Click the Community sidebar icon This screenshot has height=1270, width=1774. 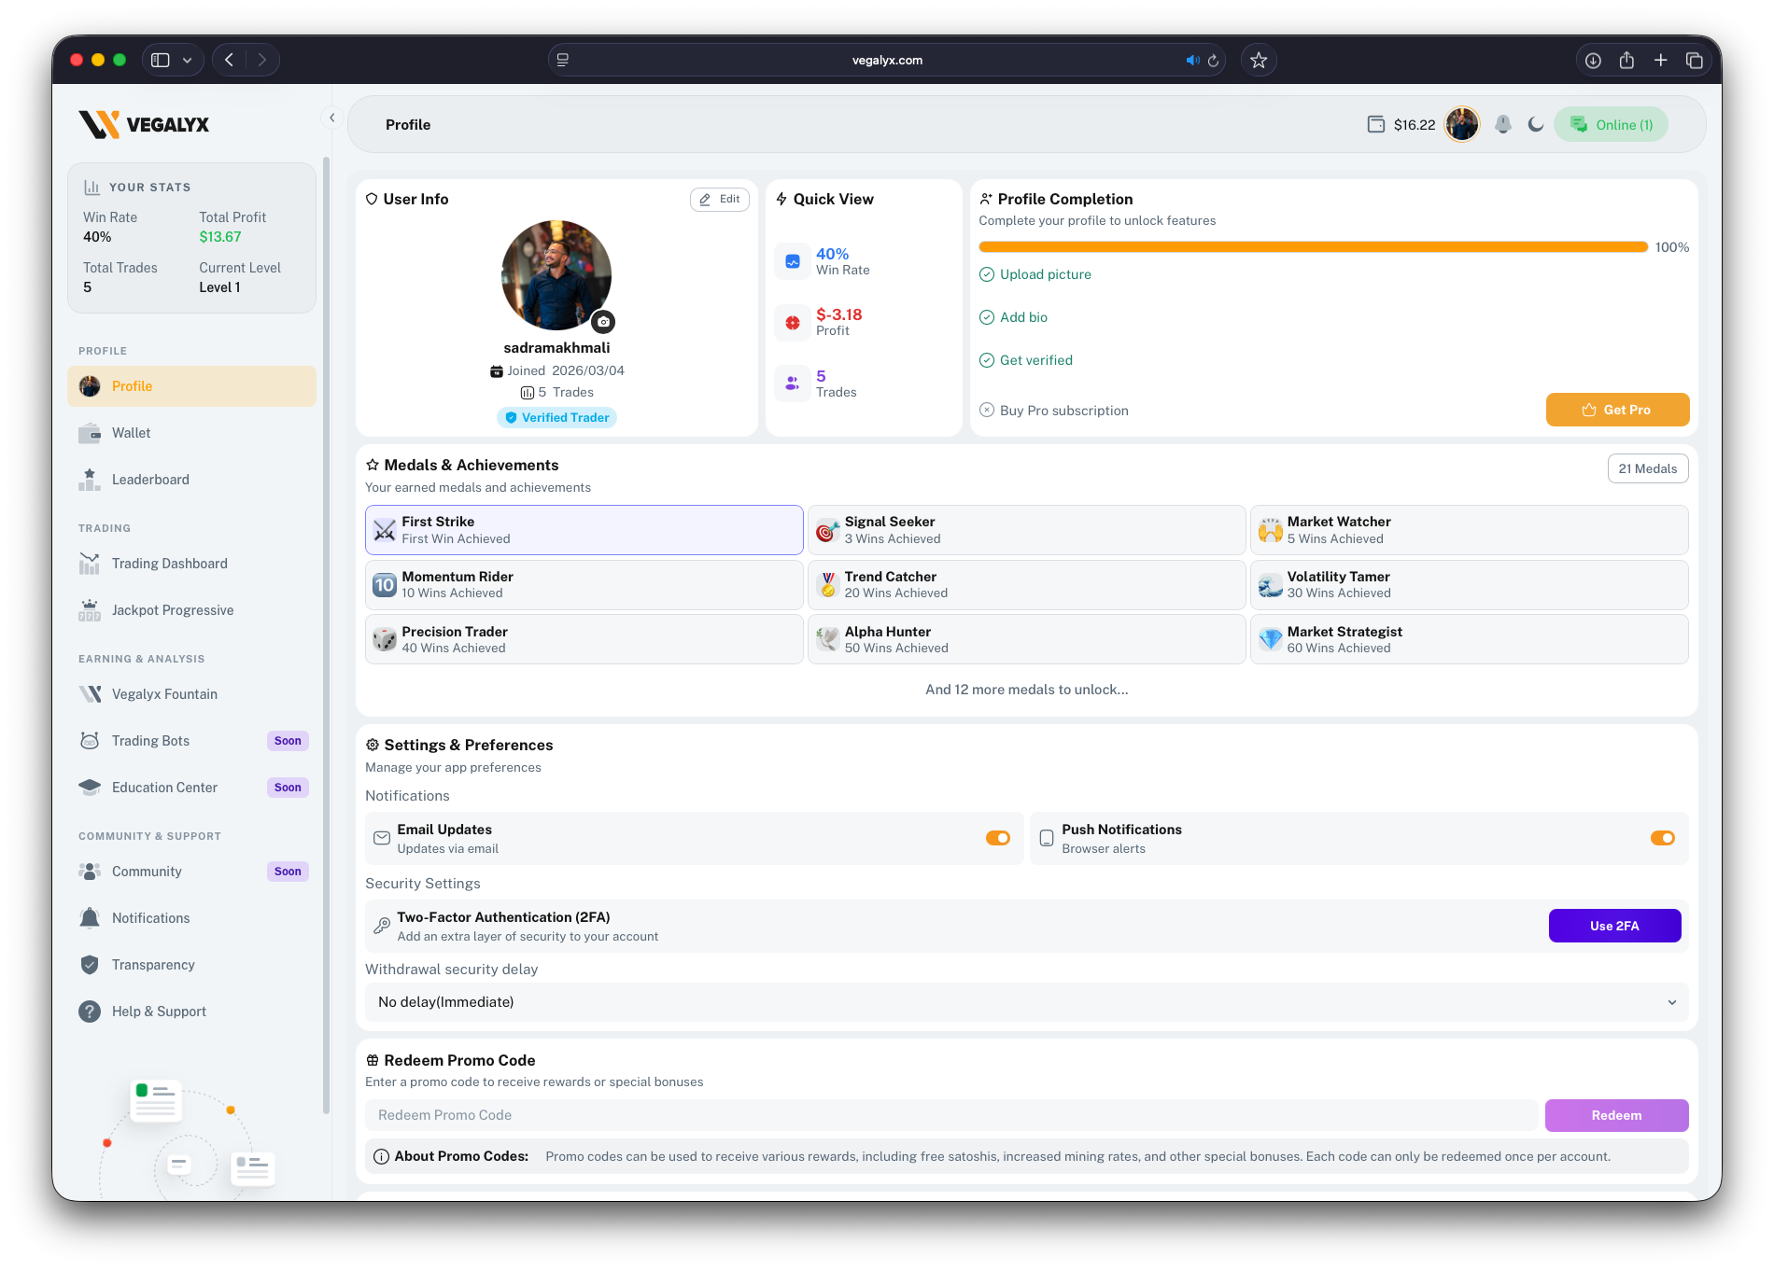pos(90,872)
